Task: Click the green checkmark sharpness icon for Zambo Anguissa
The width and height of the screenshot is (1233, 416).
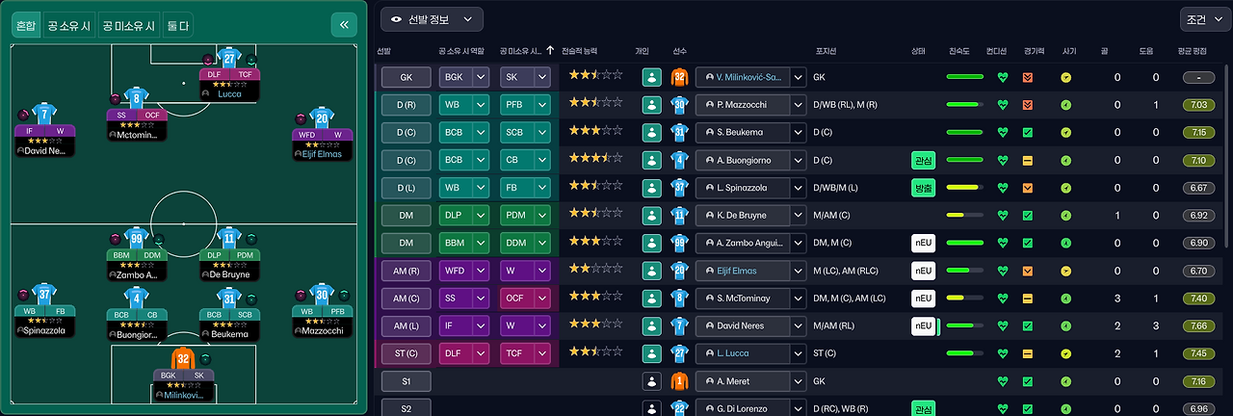Action: click(1028, 243)
